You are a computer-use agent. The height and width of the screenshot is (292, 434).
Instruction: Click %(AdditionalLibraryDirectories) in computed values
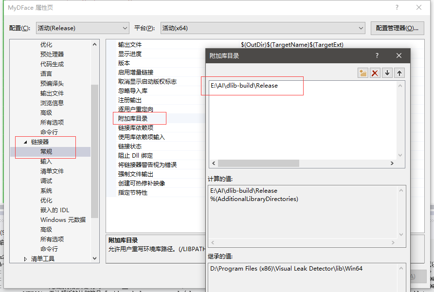[254, 199]
